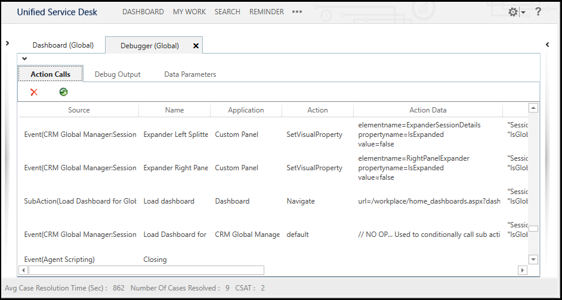562x300 pixels.
Task: Open MY WORK in toolbar
Action: (189, 12)
